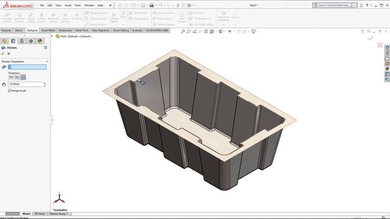Open the File Explorer task pane icon
Screen dimensions: 390x219
coord(388,58)
